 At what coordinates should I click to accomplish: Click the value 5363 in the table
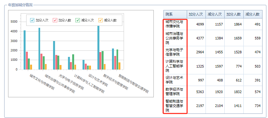tap(200, 92)
